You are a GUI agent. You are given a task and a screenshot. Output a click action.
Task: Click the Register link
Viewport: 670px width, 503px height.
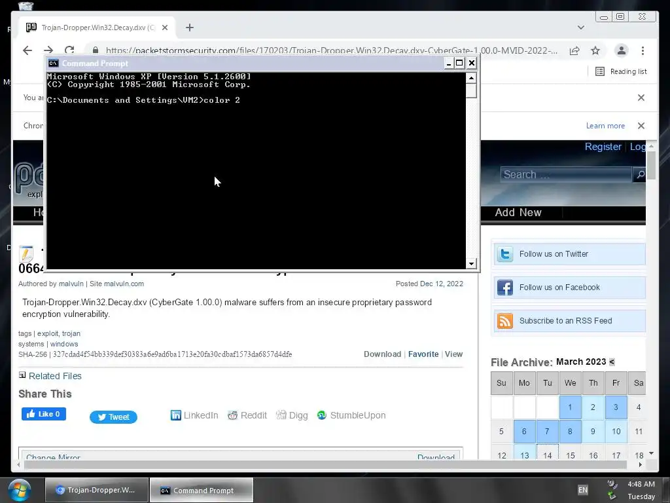(x=603, y=147)
